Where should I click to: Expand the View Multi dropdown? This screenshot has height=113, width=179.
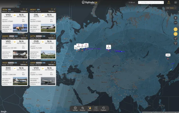171,8
